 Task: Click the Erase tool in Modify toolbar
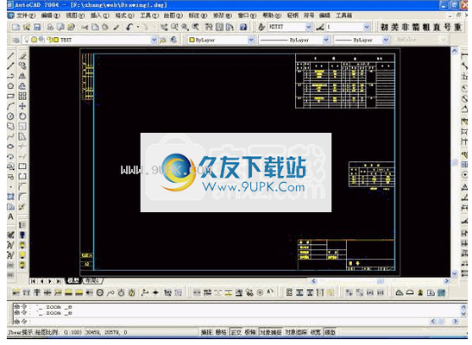click(22, 56)
